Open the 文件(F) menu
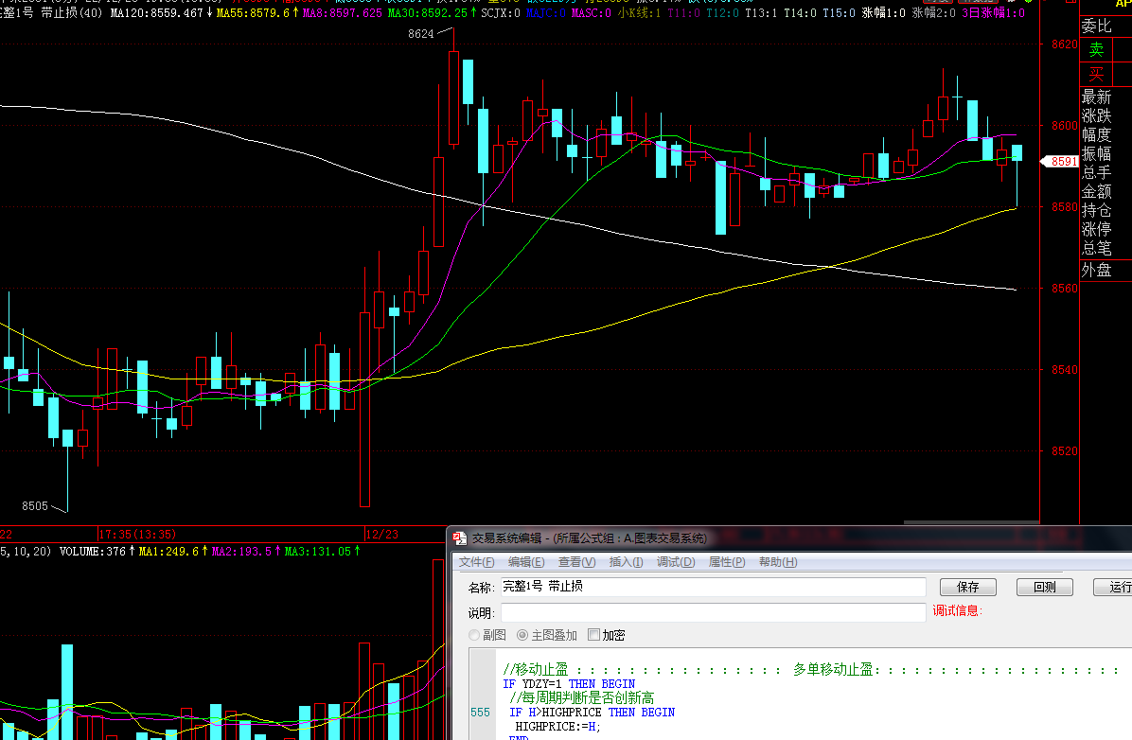Image resolution: width=1132 pixels, height=740 pixels. click(476, 562)
